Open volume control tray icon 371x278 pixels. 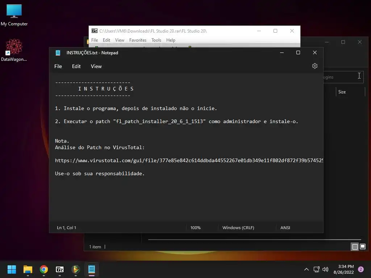[x=325, y=269]
